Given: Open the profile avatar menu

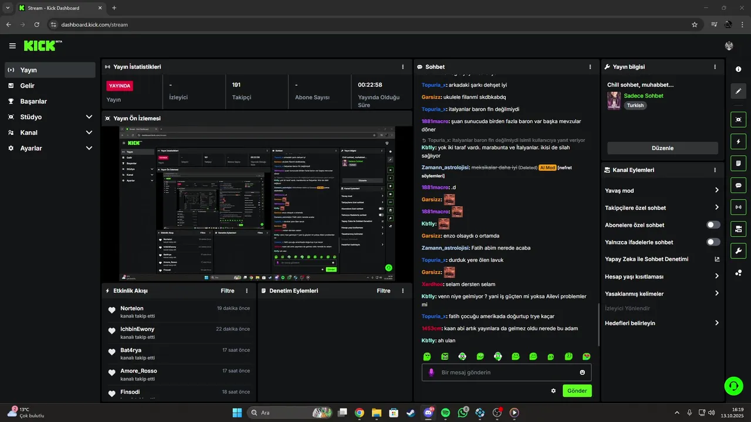Looking at the screenshot, I should coord(729,46).
